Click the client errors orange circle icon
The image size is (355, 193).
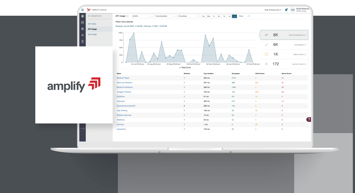tap(266, 54)
